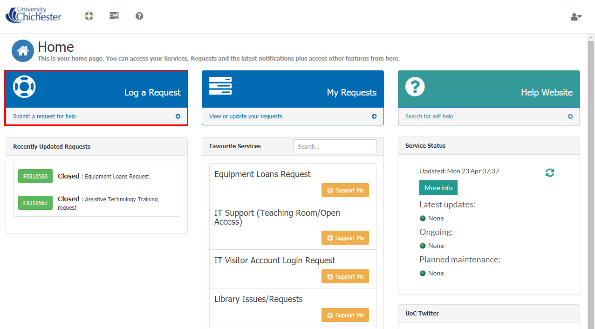Click the list icon on My Requests card
595x329 pixels.
[220, 86]
